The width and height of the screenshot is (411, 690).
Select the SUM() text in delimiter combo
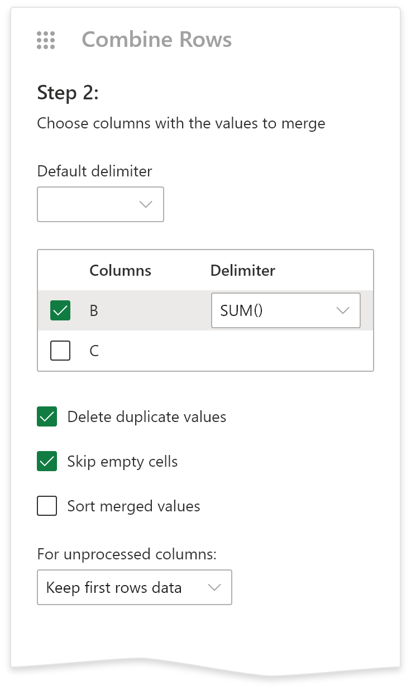tap(241, 310)
